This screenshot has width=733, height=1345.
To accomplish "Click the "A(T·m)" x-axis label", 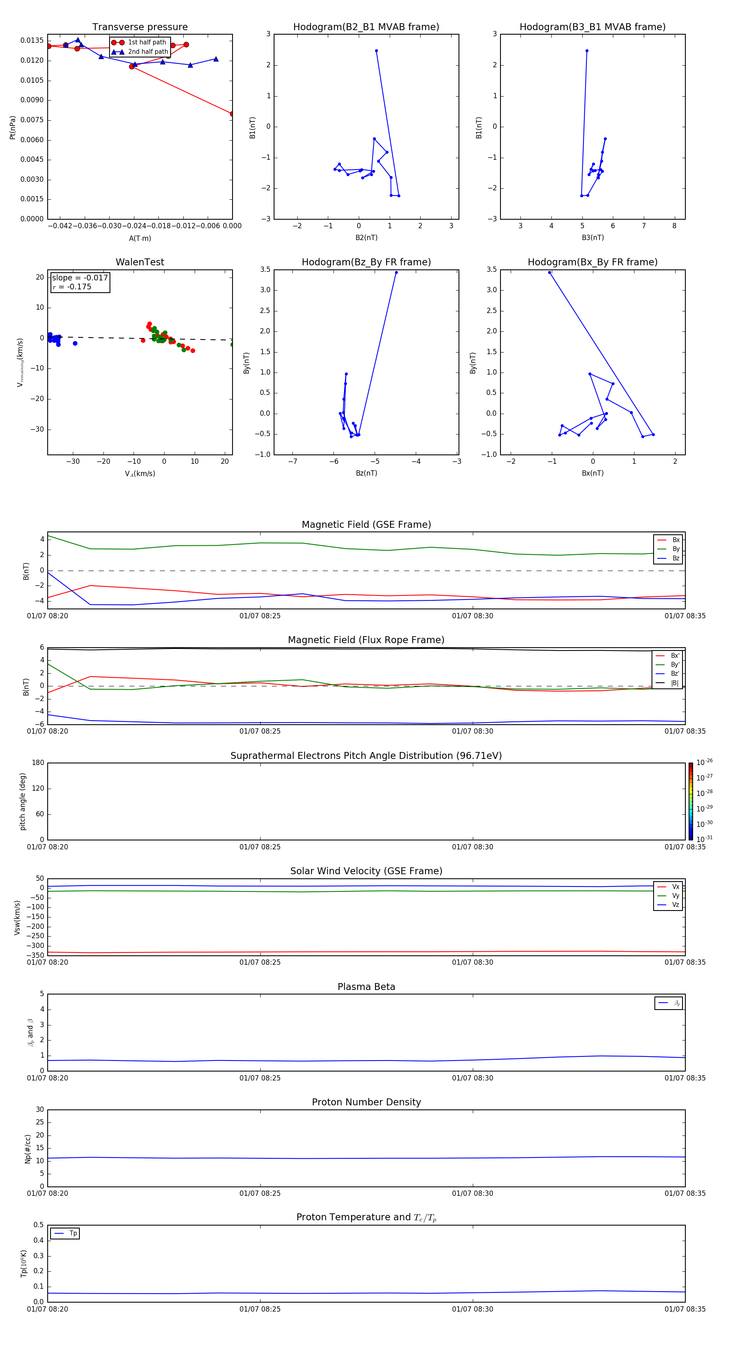I will click(x=140, y=238).
